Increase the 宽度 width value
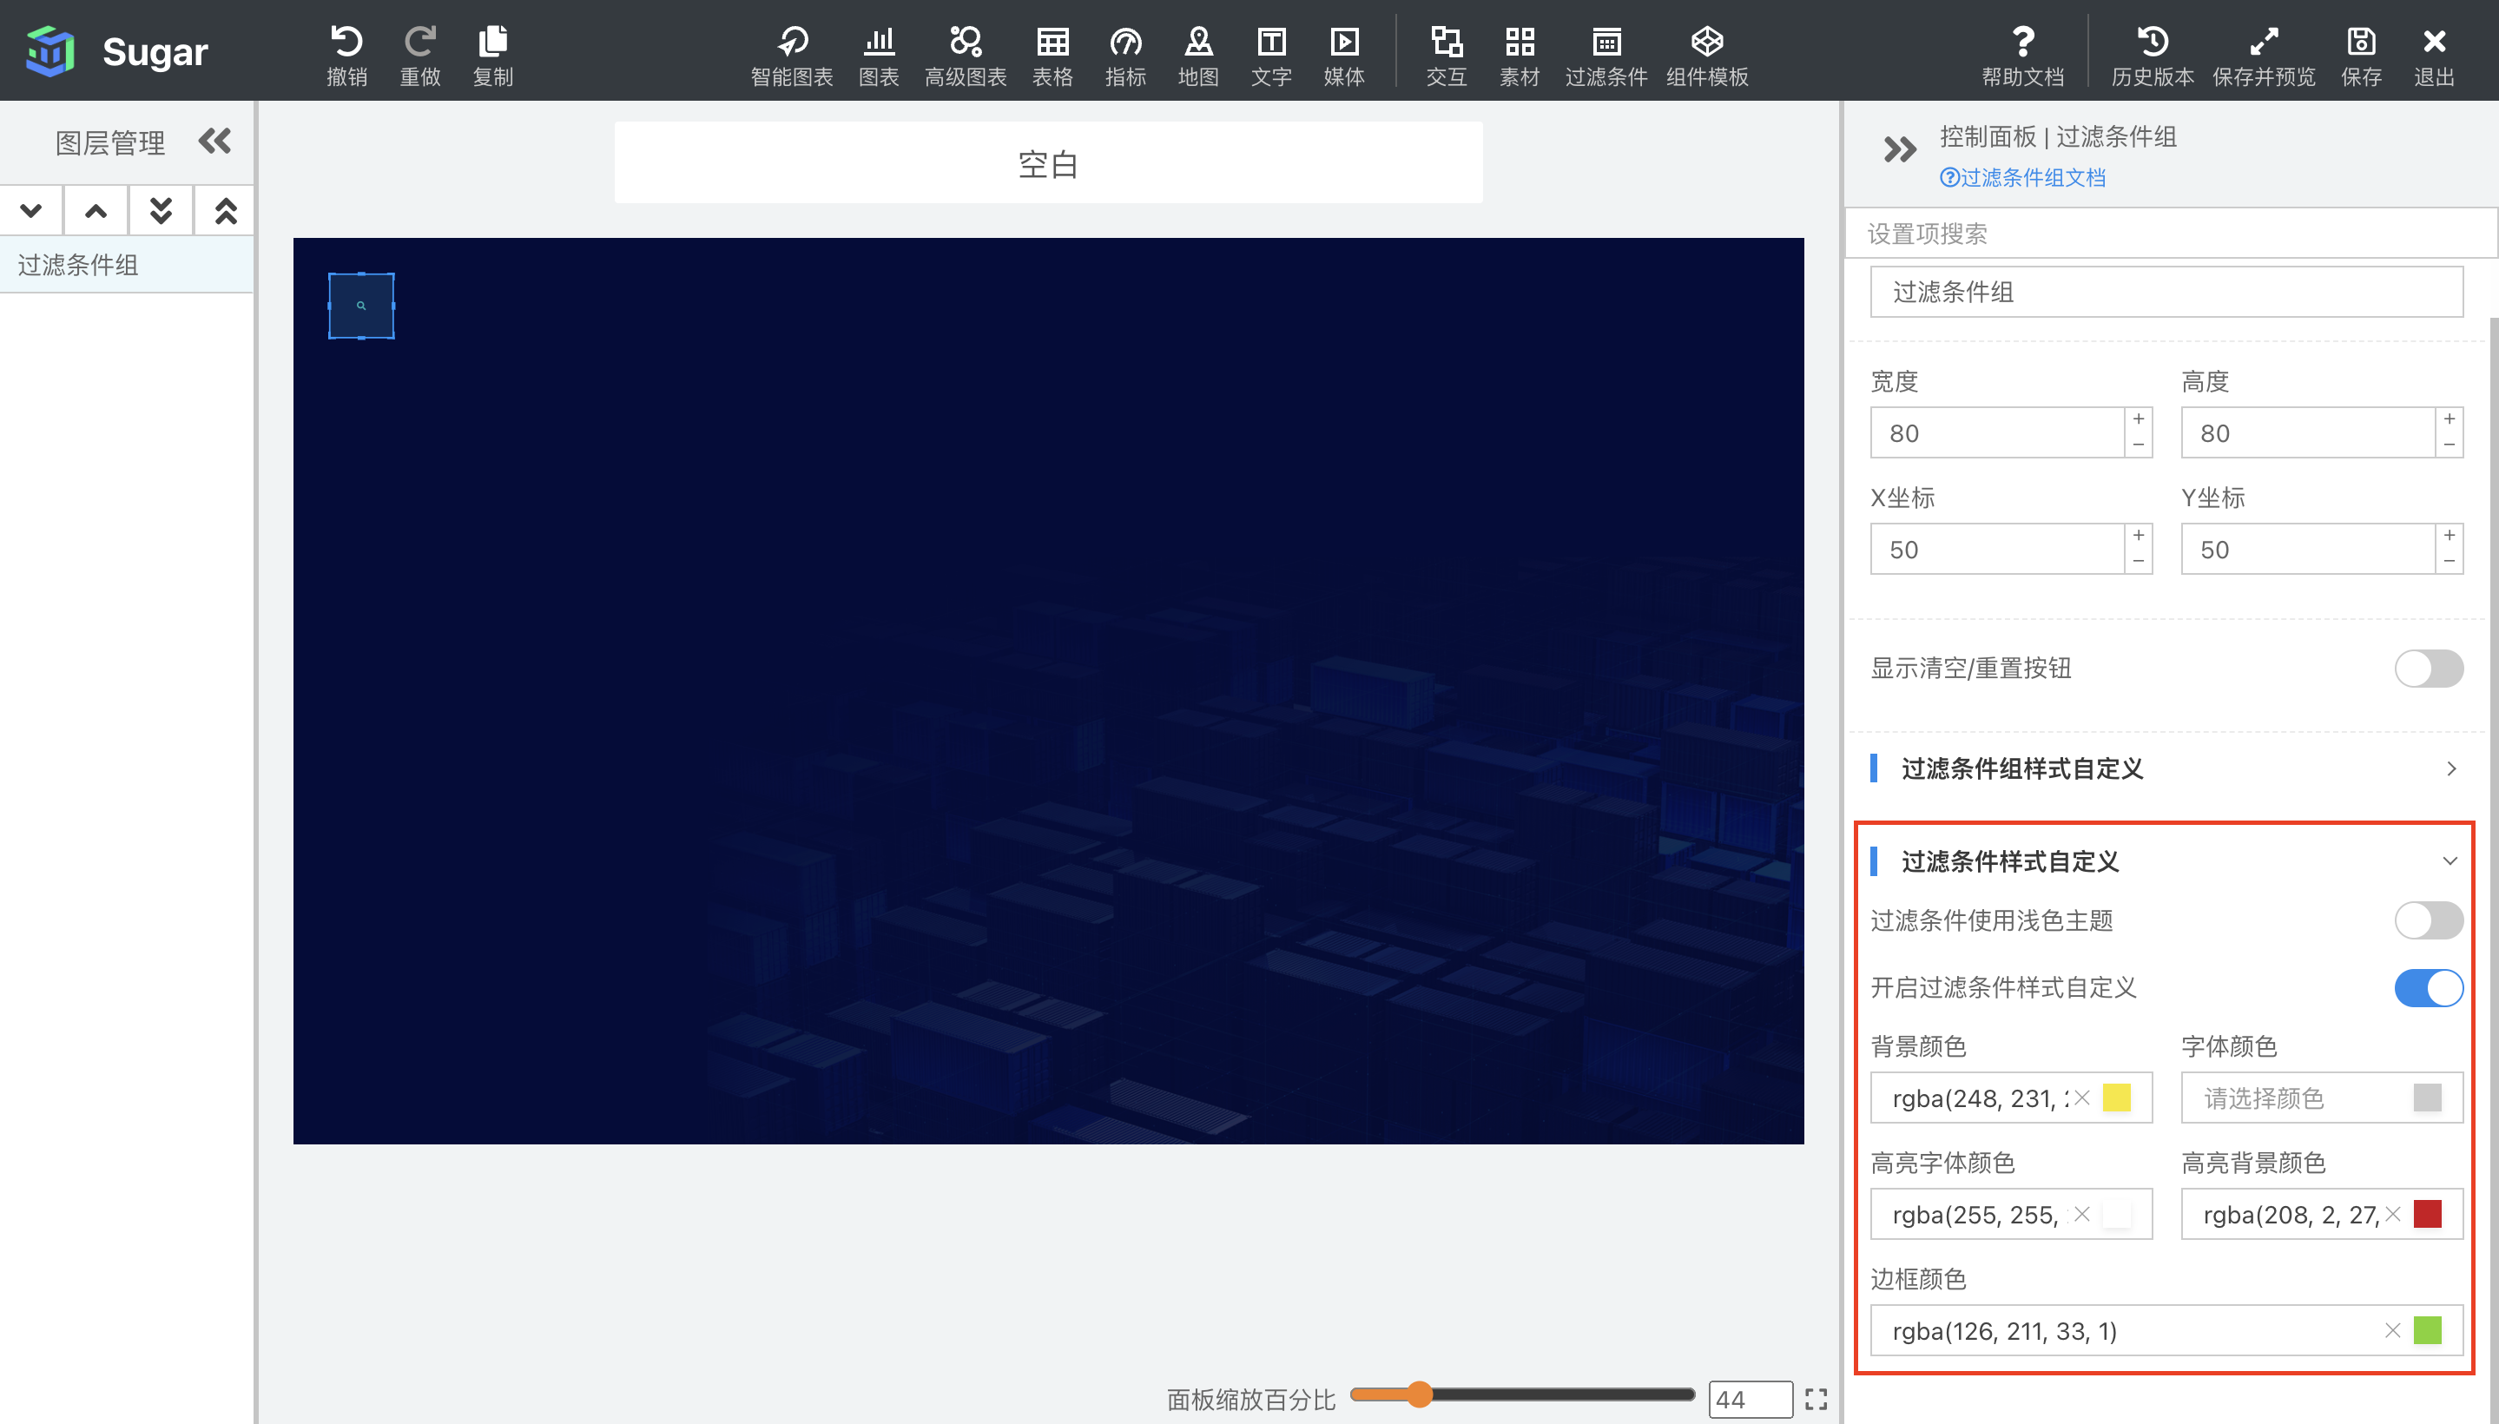 pos(2139,419)
